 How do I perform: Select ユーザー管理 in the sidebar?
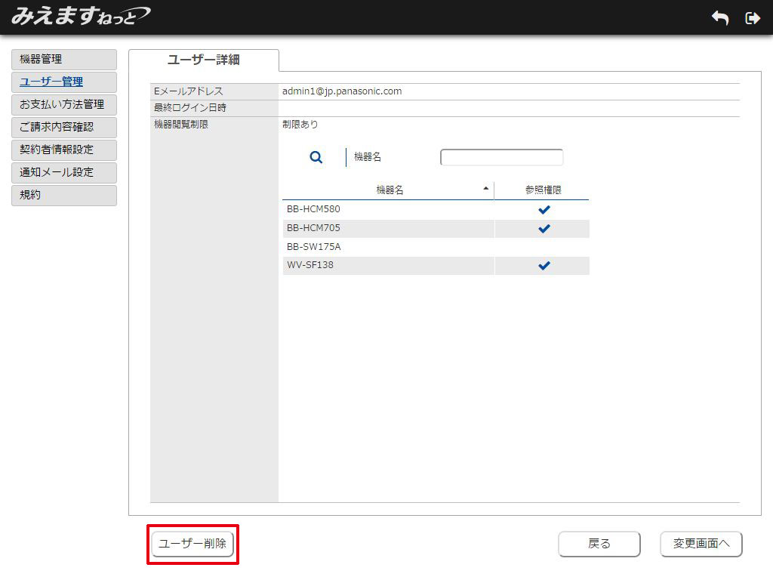[x=64, y=82]
